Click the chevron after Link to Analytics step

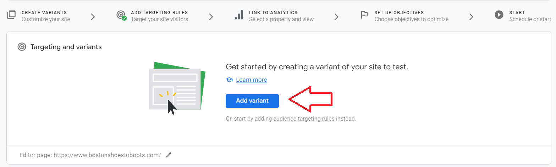pyautogui.click(x=336, y=17)
